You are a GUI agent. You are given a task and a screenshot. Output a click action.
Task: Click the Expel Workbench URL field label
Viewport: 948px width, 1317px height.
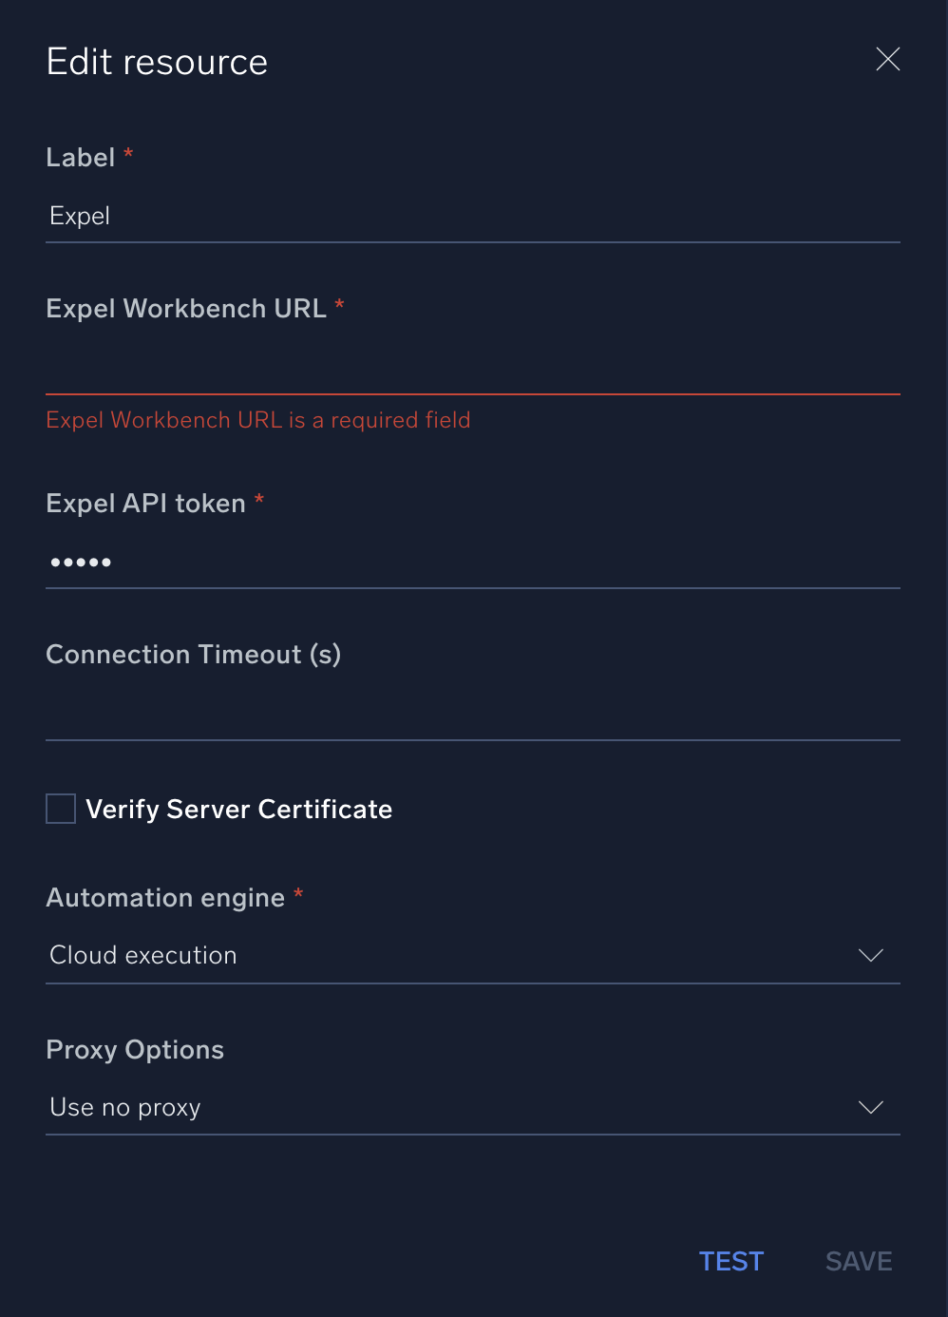[x=186, y=309]
